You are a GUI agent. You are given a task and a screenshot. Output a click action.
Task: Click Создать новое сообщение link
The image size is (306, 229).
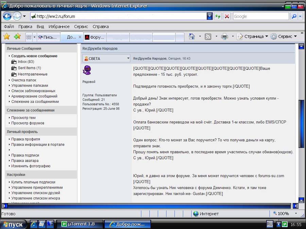(34, 56)
